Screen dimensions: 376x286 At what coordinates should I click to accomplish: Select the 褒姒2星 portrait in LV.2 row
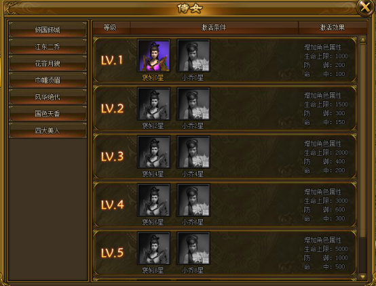point(153,104)
